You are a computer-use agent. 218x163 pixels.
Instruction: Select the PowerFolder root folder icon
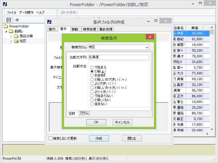6,26
